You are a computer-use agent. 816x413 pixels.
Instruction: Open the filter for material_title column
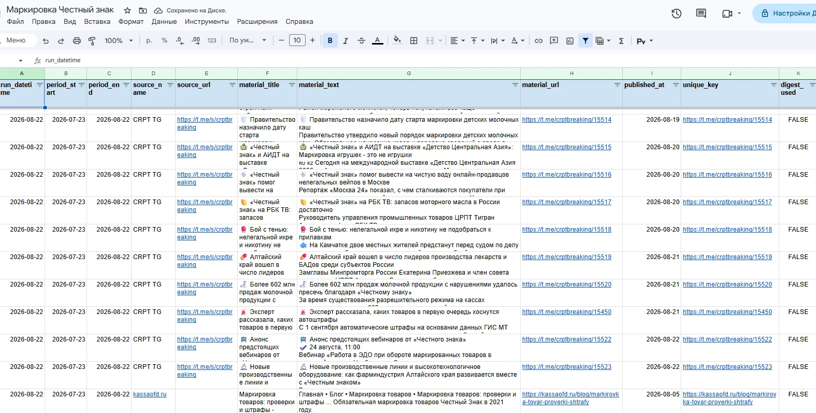(x=292, y=85)
